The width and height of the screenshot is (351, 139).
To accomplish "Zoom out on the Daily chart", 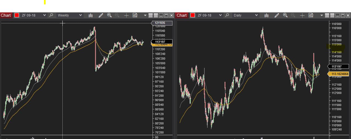I will coord(293,15).
